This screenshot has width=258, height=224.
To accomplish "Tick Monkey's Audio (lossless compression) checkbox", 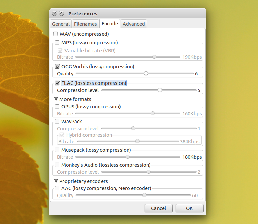I will [57, 165].
